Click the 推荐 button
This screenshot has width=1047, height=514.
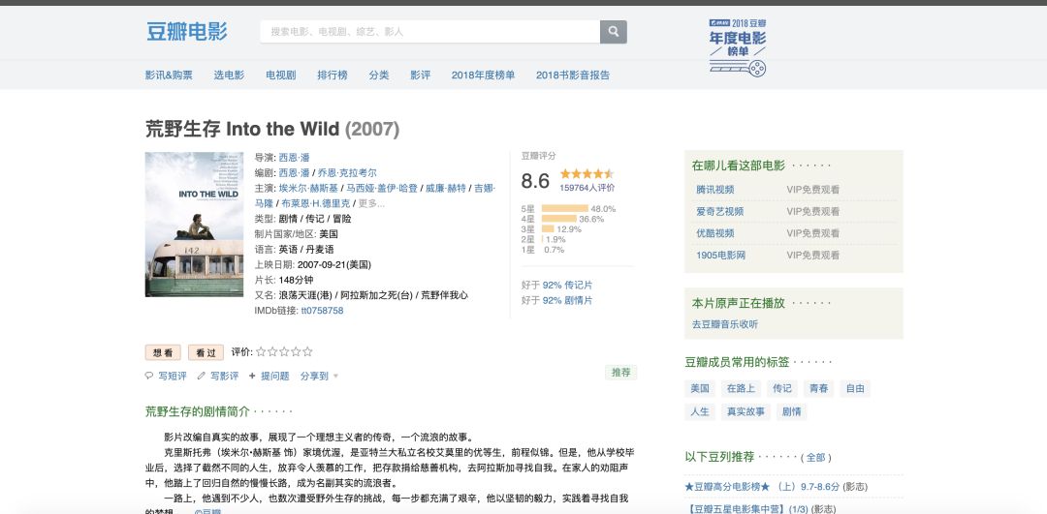621,372
